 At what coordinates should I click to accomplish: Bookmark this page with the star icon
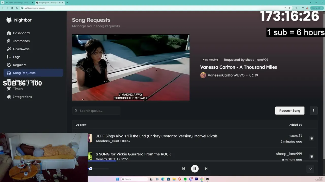pyautogui.click(x=289, y=8)
